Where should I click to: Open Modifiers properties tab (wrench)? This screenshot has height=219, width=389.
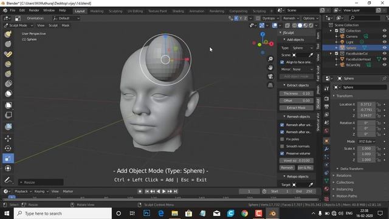326,148
